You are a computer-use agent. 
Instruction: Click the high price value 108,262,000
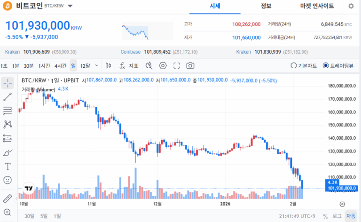246,24
